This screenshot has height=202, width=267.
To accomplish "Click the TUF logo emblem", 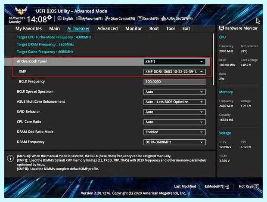I will (21, 10).
